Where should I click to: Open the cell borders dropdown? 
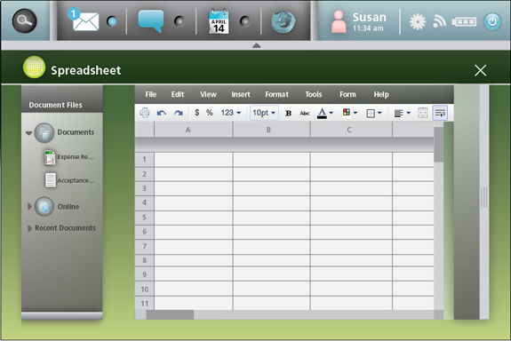tap(374, 114)
